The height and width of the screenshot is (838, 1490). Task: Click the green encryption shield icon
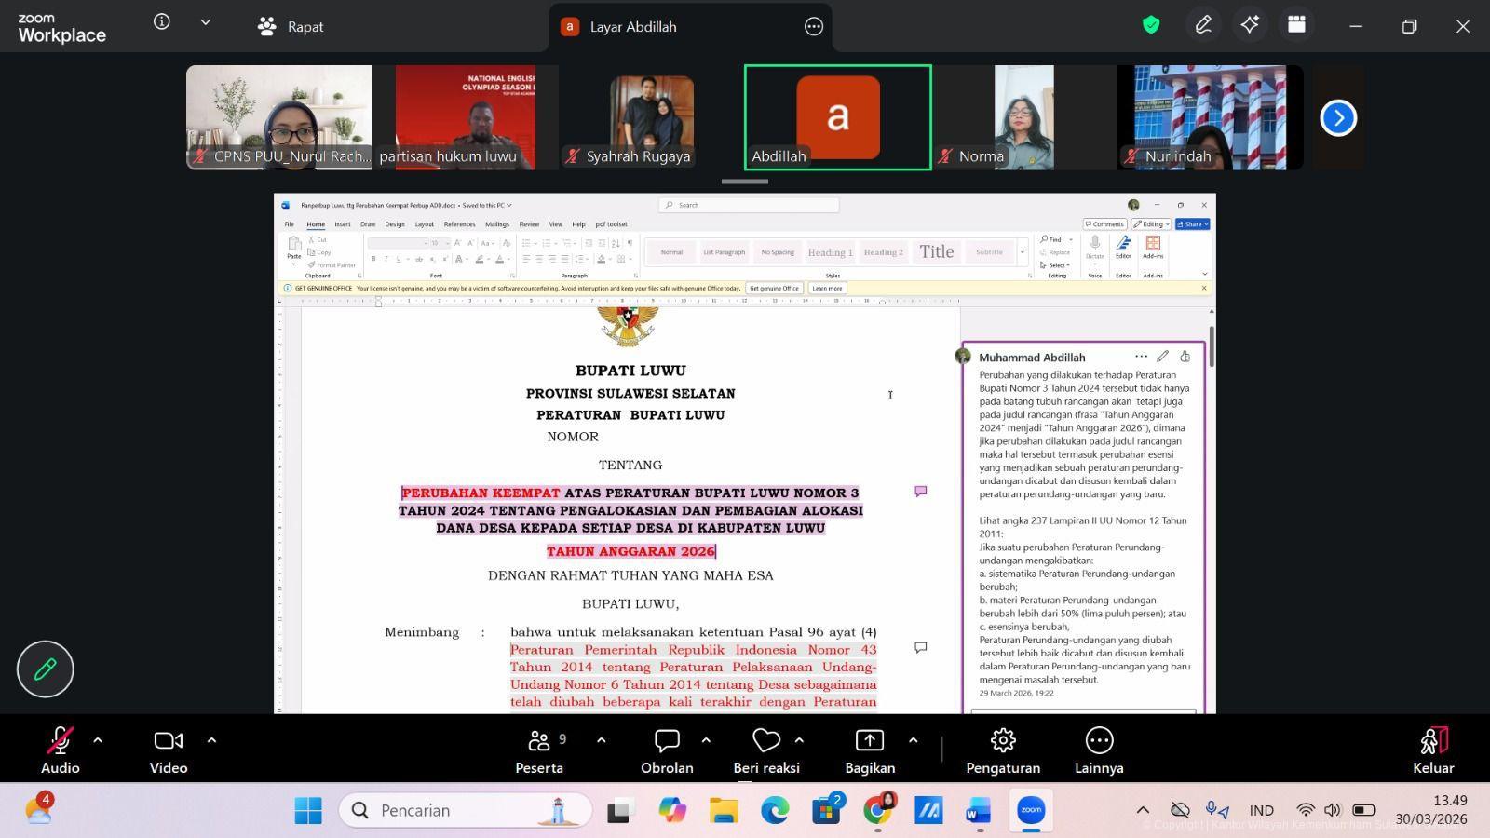(x=1151, y=26)
